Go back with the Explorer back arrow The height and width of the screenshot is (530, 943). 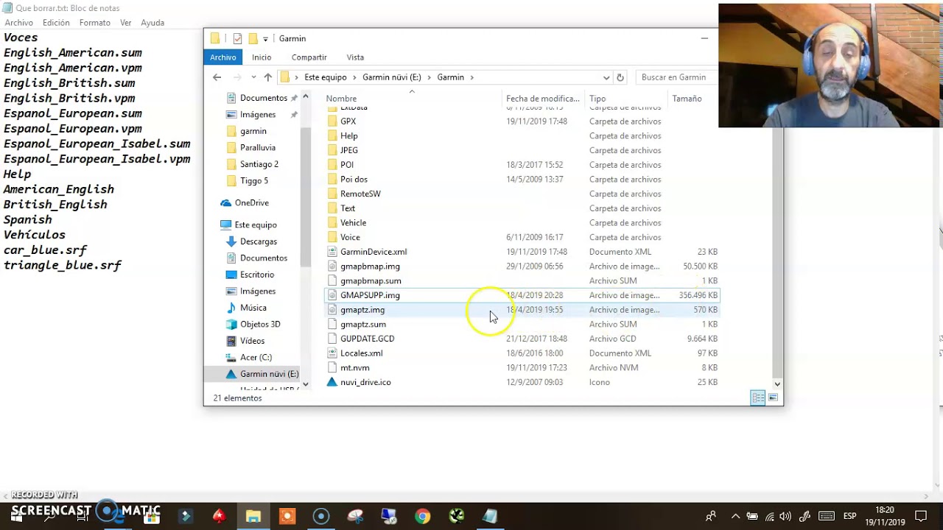[217, 77]
